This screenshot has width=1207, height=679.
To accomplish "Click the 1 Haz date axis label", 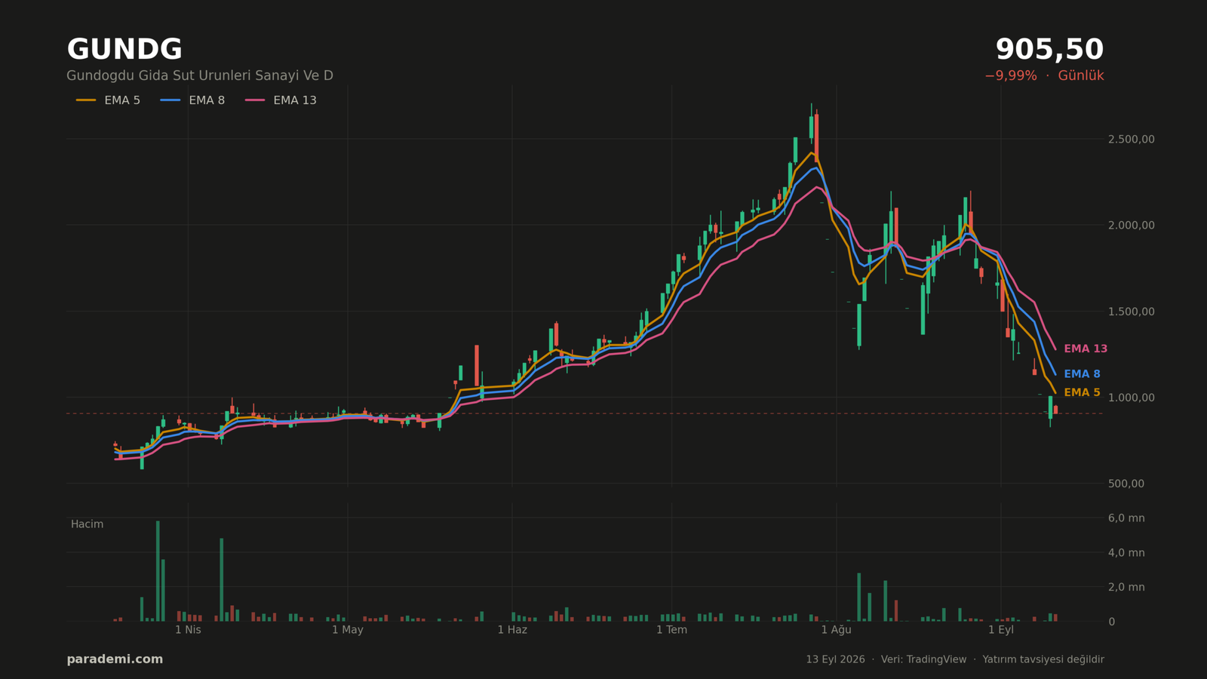I will [x=512, y=629].
